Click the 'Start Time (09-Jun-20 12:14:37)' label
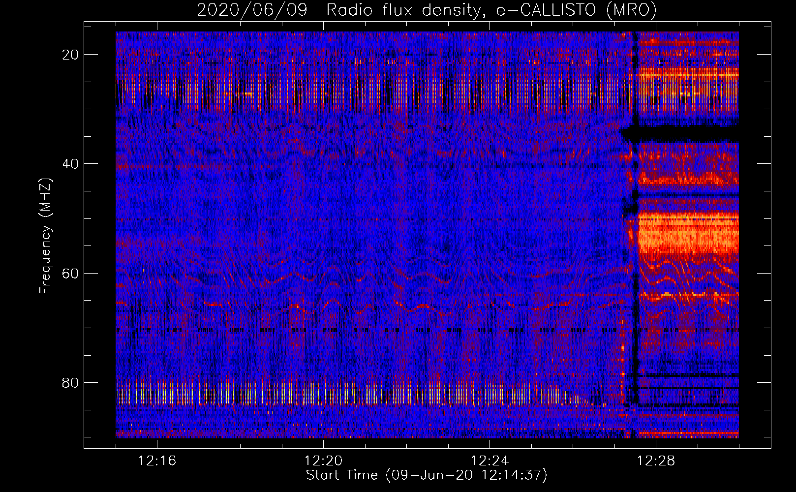 point(427,475)
